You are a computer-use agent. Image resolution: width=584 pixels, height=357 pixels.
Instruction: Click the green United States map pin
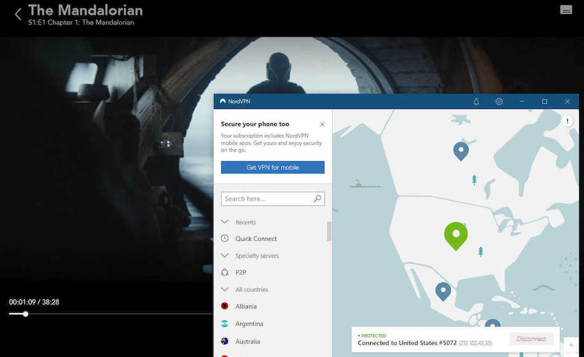click(456, 236)
